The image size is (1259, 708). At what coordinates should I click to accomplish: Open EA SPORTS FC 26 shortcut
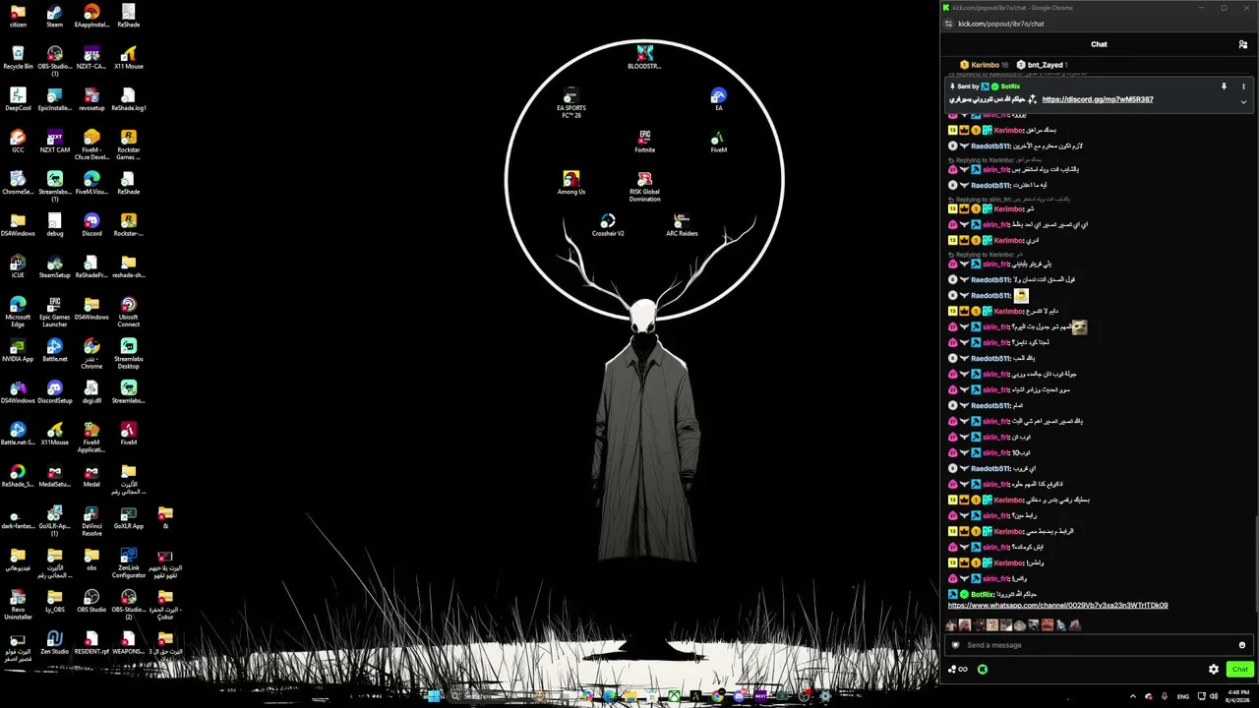pos(570,102)
